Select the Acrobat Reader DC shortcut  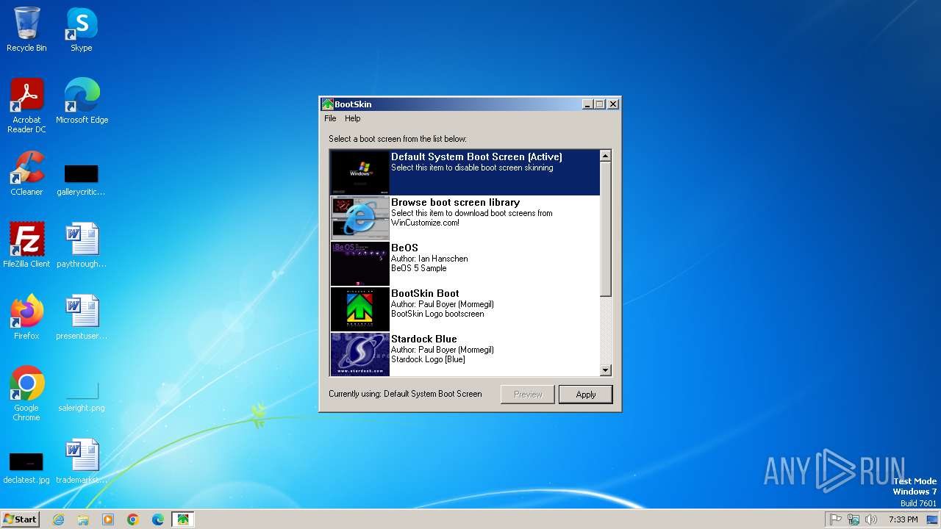tap(26, 106)
